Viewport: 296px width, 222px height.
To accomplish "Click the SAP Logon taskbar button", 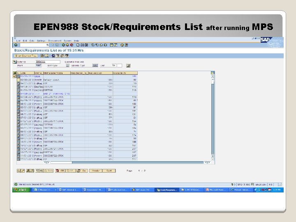I will click(142, 190).
